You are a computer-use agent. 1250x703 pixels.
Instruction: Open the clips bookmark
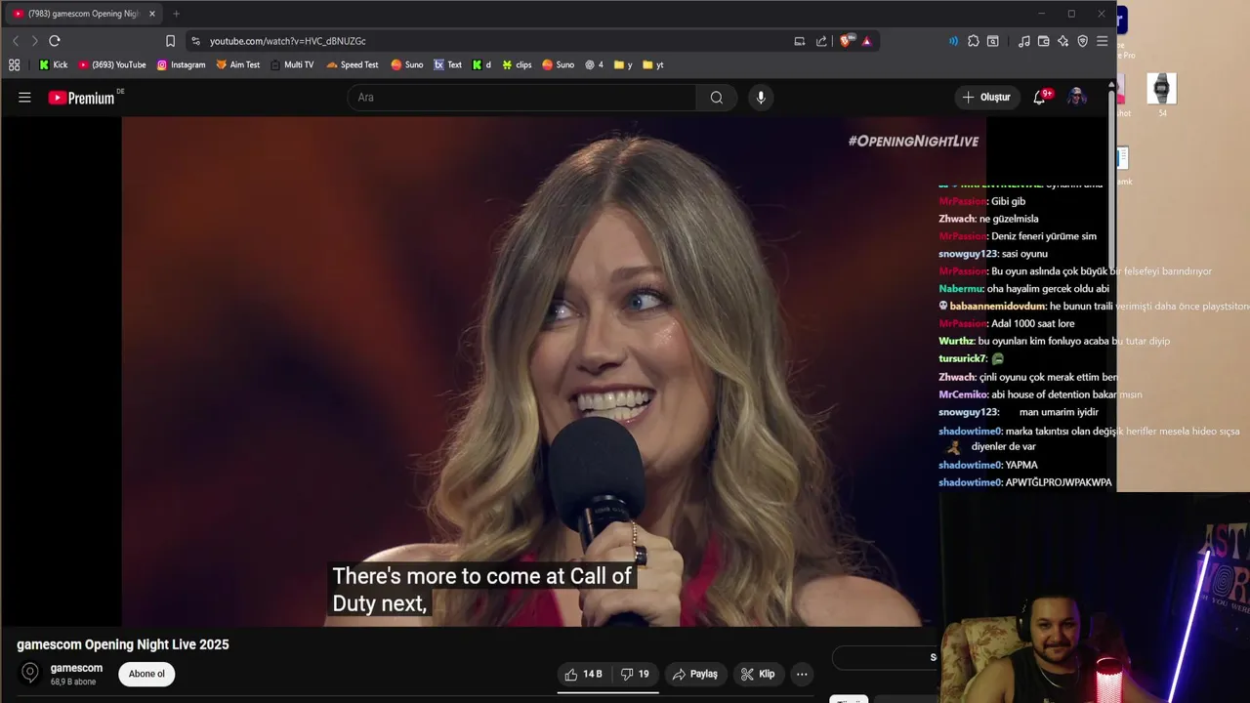click(517, 65)
